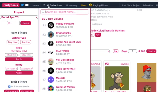Apply the price filter

click(x=19, y=59)
